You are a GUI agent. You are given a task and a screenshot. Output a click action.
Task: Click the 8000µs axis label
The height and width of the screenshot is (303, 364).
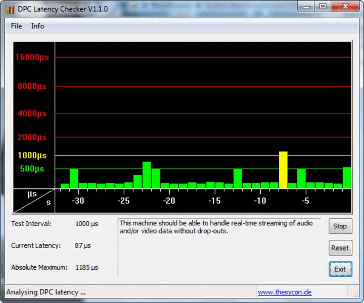[x=32, y=86]
